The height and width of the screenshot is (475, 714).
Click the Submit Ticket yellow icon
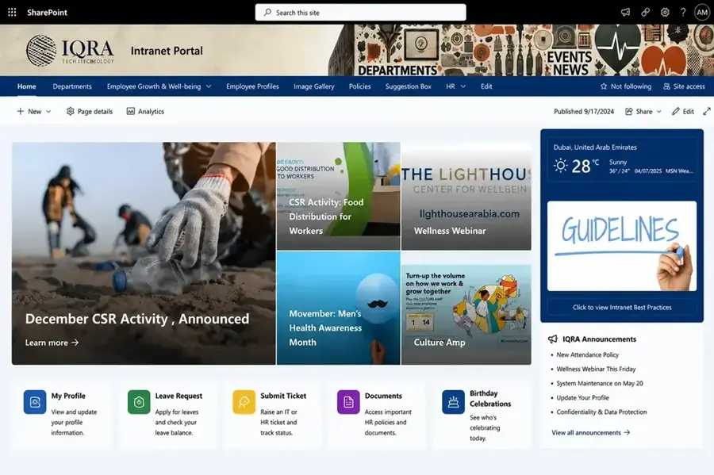244,402
